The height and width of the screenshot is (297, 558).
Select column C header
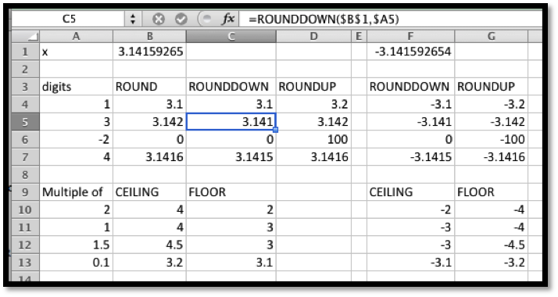click(x=231, y=36)
